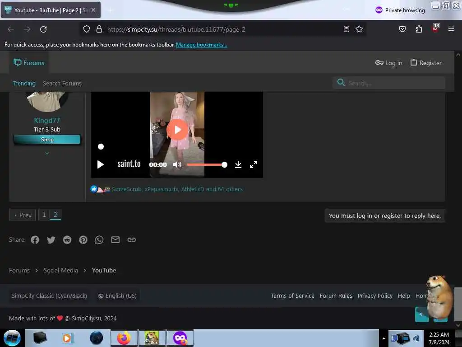
Task: Open the YouTube breadcrumb
Action: [104, 270]
